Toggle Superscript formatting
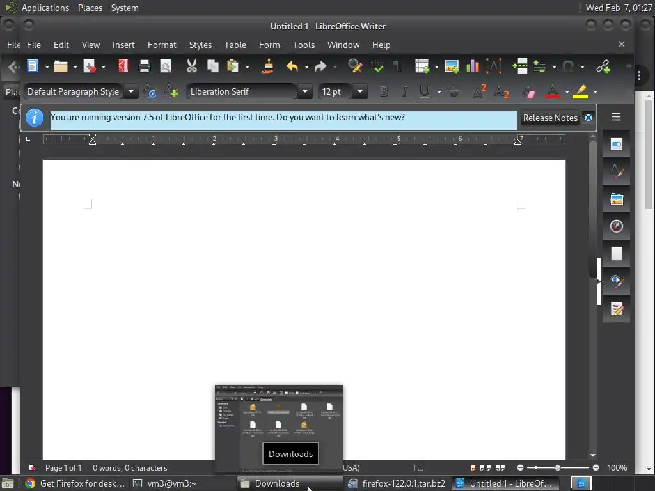The image size is (655, 491). [479, 91]
